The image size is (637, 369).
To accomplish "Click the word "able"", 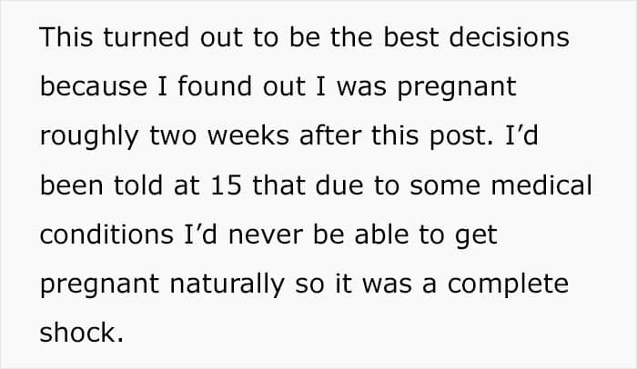I will (x=381, y=234).
